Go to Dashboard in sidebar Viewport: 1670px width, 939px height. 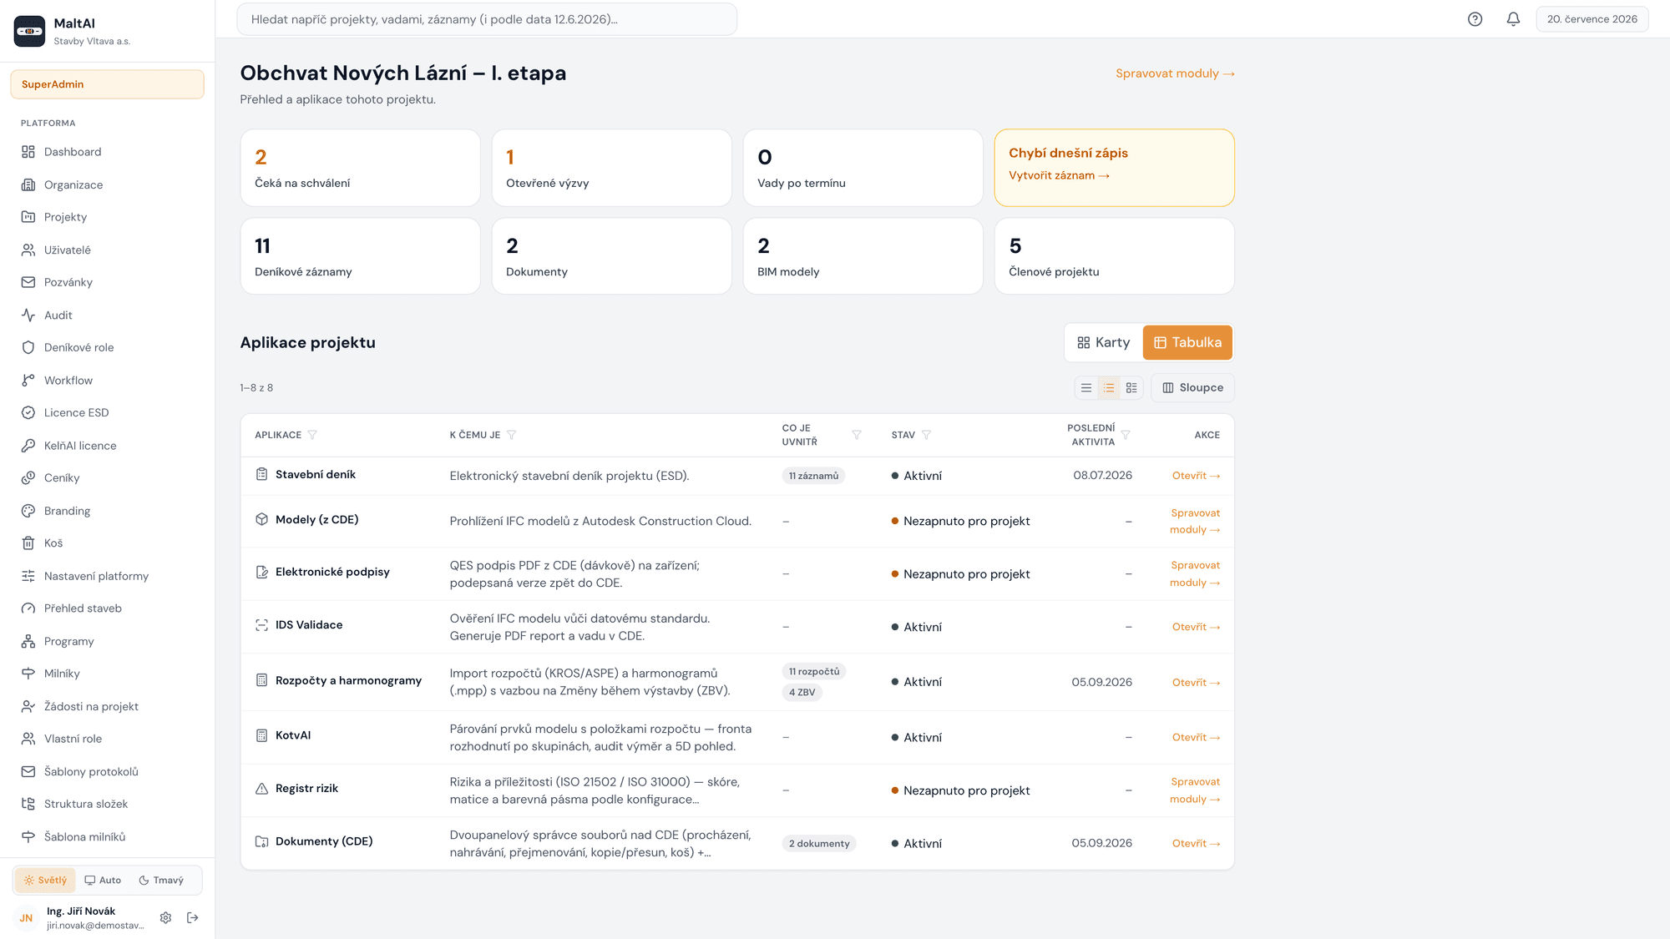pyautogui.click(x=107, y=152)
